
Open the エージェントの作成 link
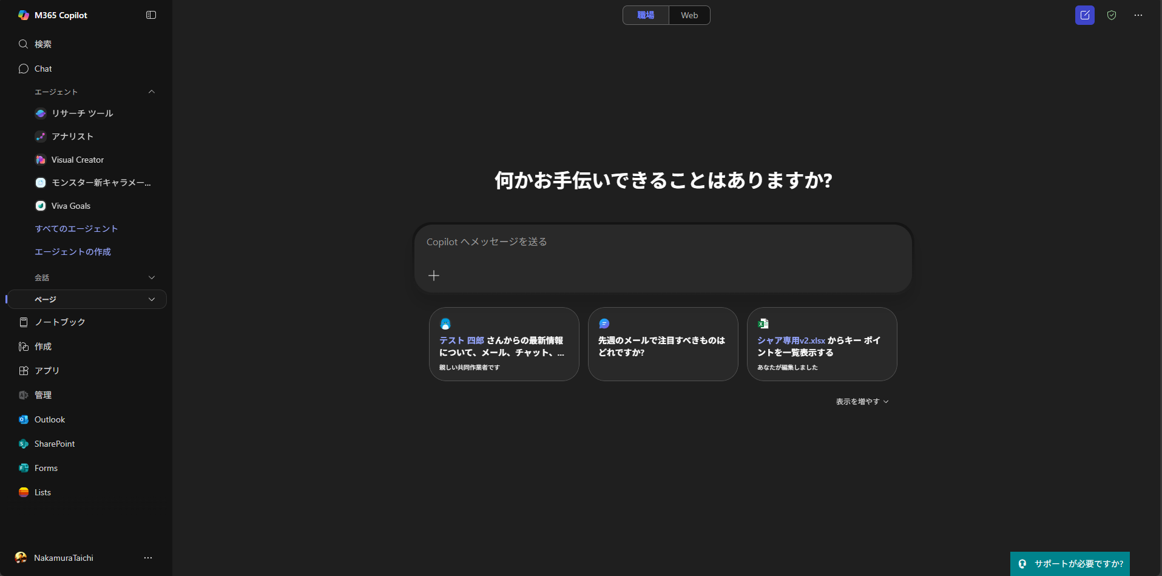[73, 252]
